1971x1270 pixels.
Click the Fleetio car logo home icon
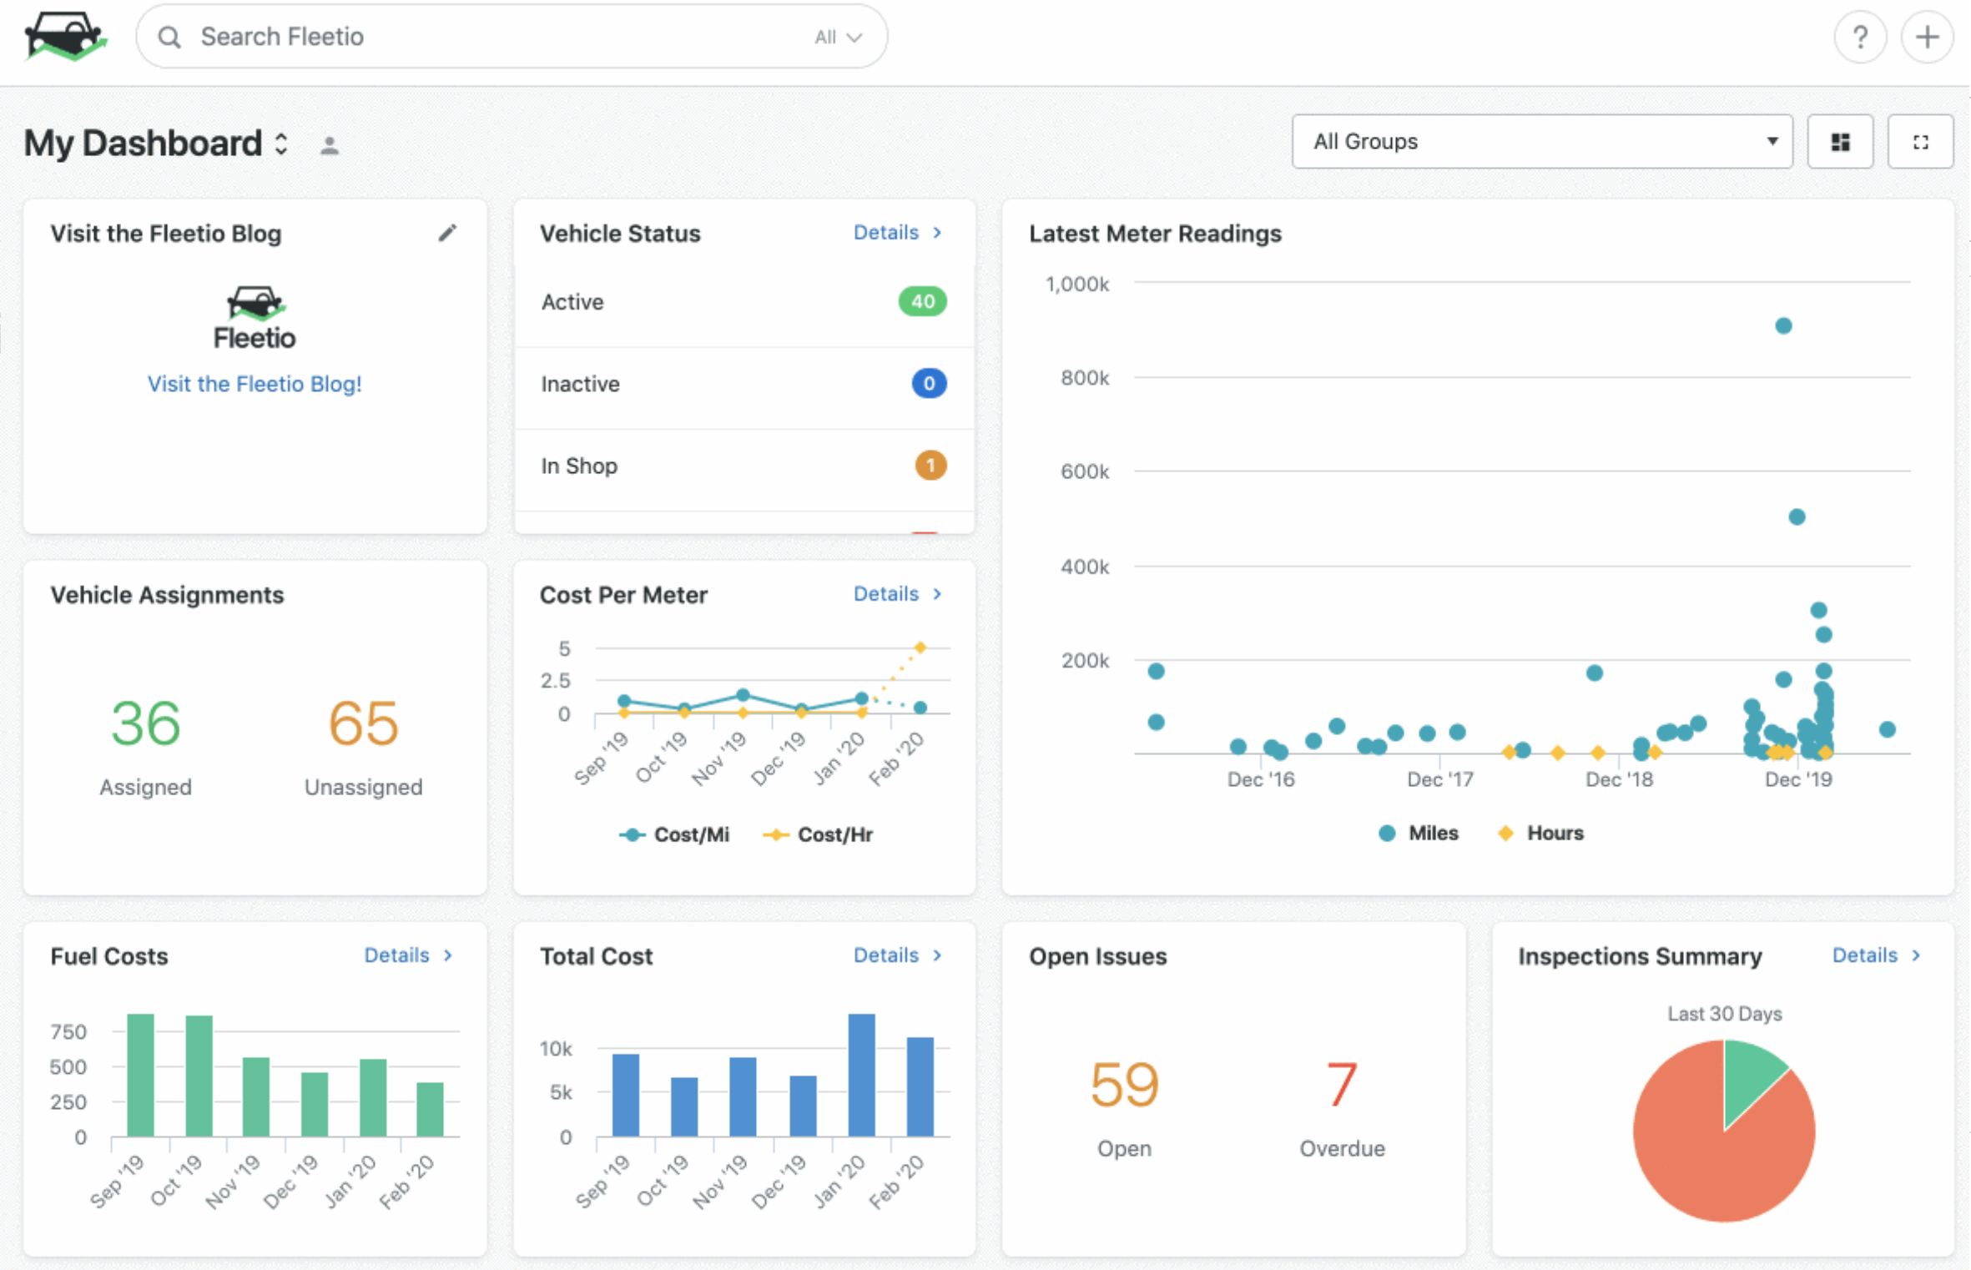(66, 36)
